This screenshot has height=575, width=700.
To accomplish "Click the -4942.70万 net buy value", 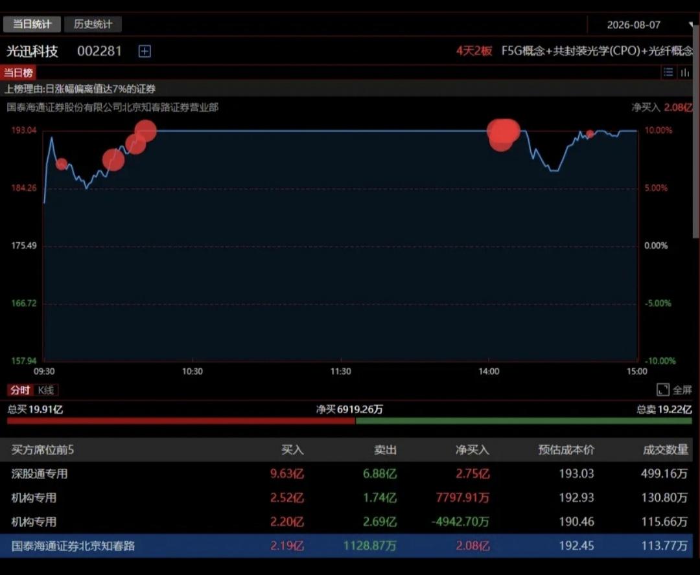I will pyautogui.click(x=460, y=522).
